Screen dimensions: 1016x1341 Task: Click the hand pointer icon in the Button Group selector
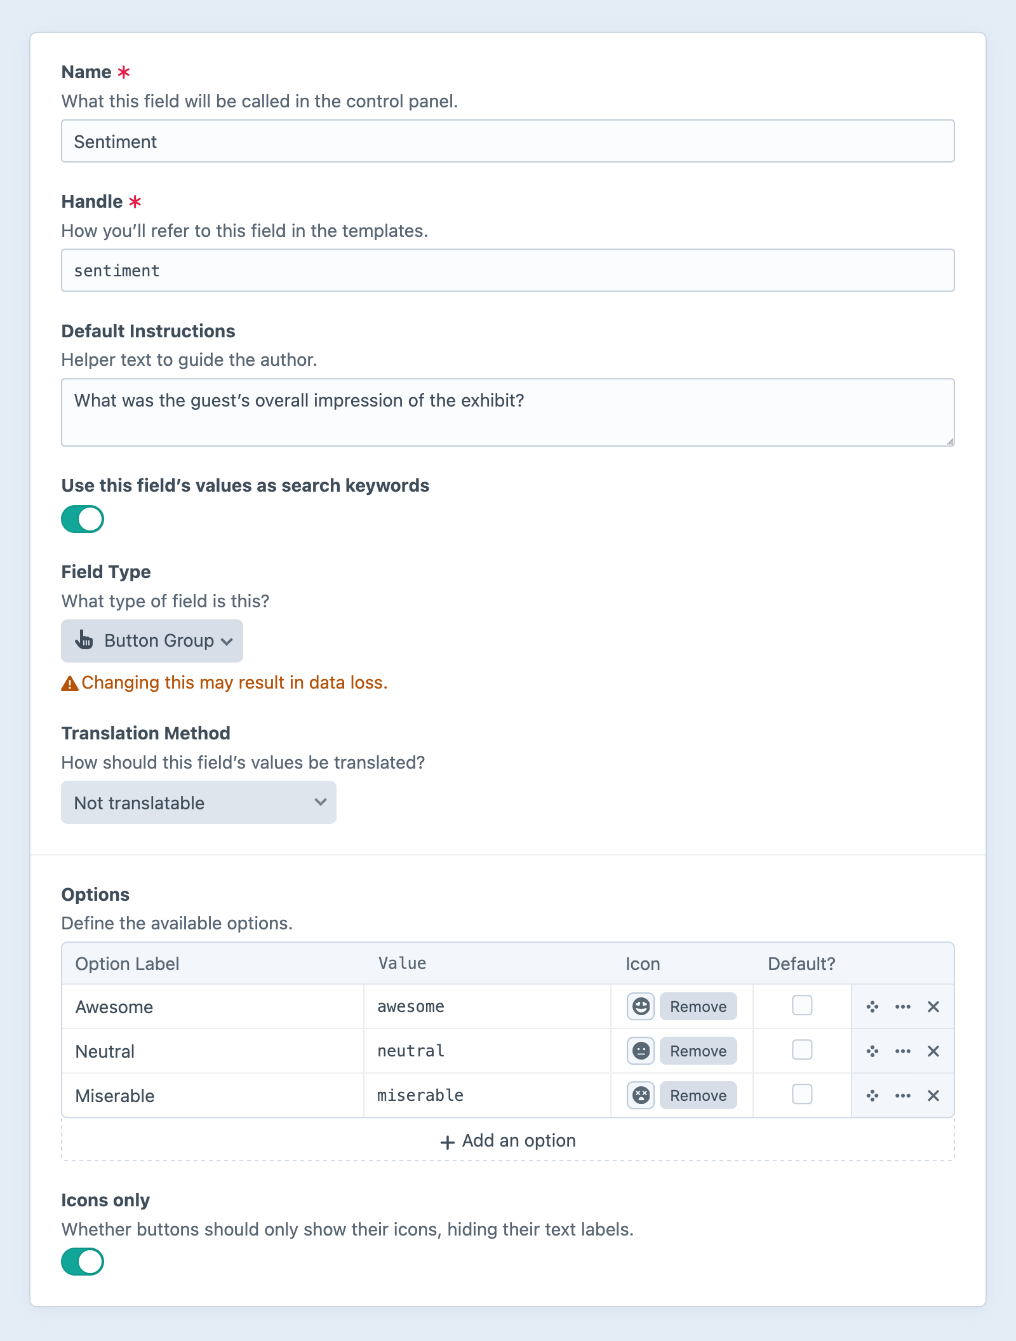click(x=84, y=640)
